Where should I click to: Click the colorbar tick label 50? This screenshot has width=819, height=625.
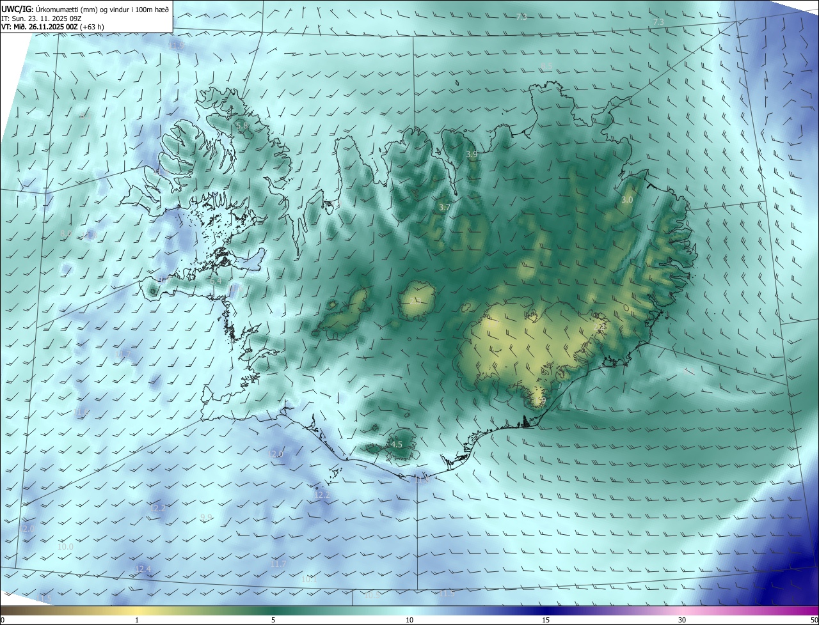coord(814,620)
